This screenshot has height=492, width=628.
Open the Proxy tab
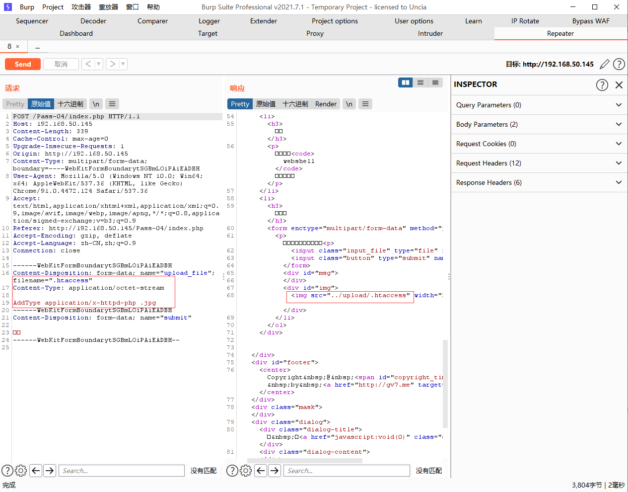[315, 33]
